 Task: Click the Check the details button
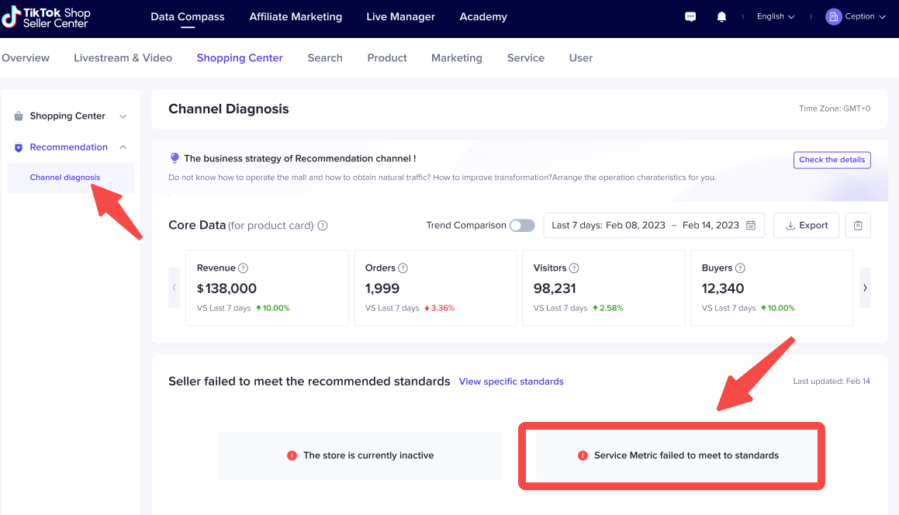pos(832,160)
